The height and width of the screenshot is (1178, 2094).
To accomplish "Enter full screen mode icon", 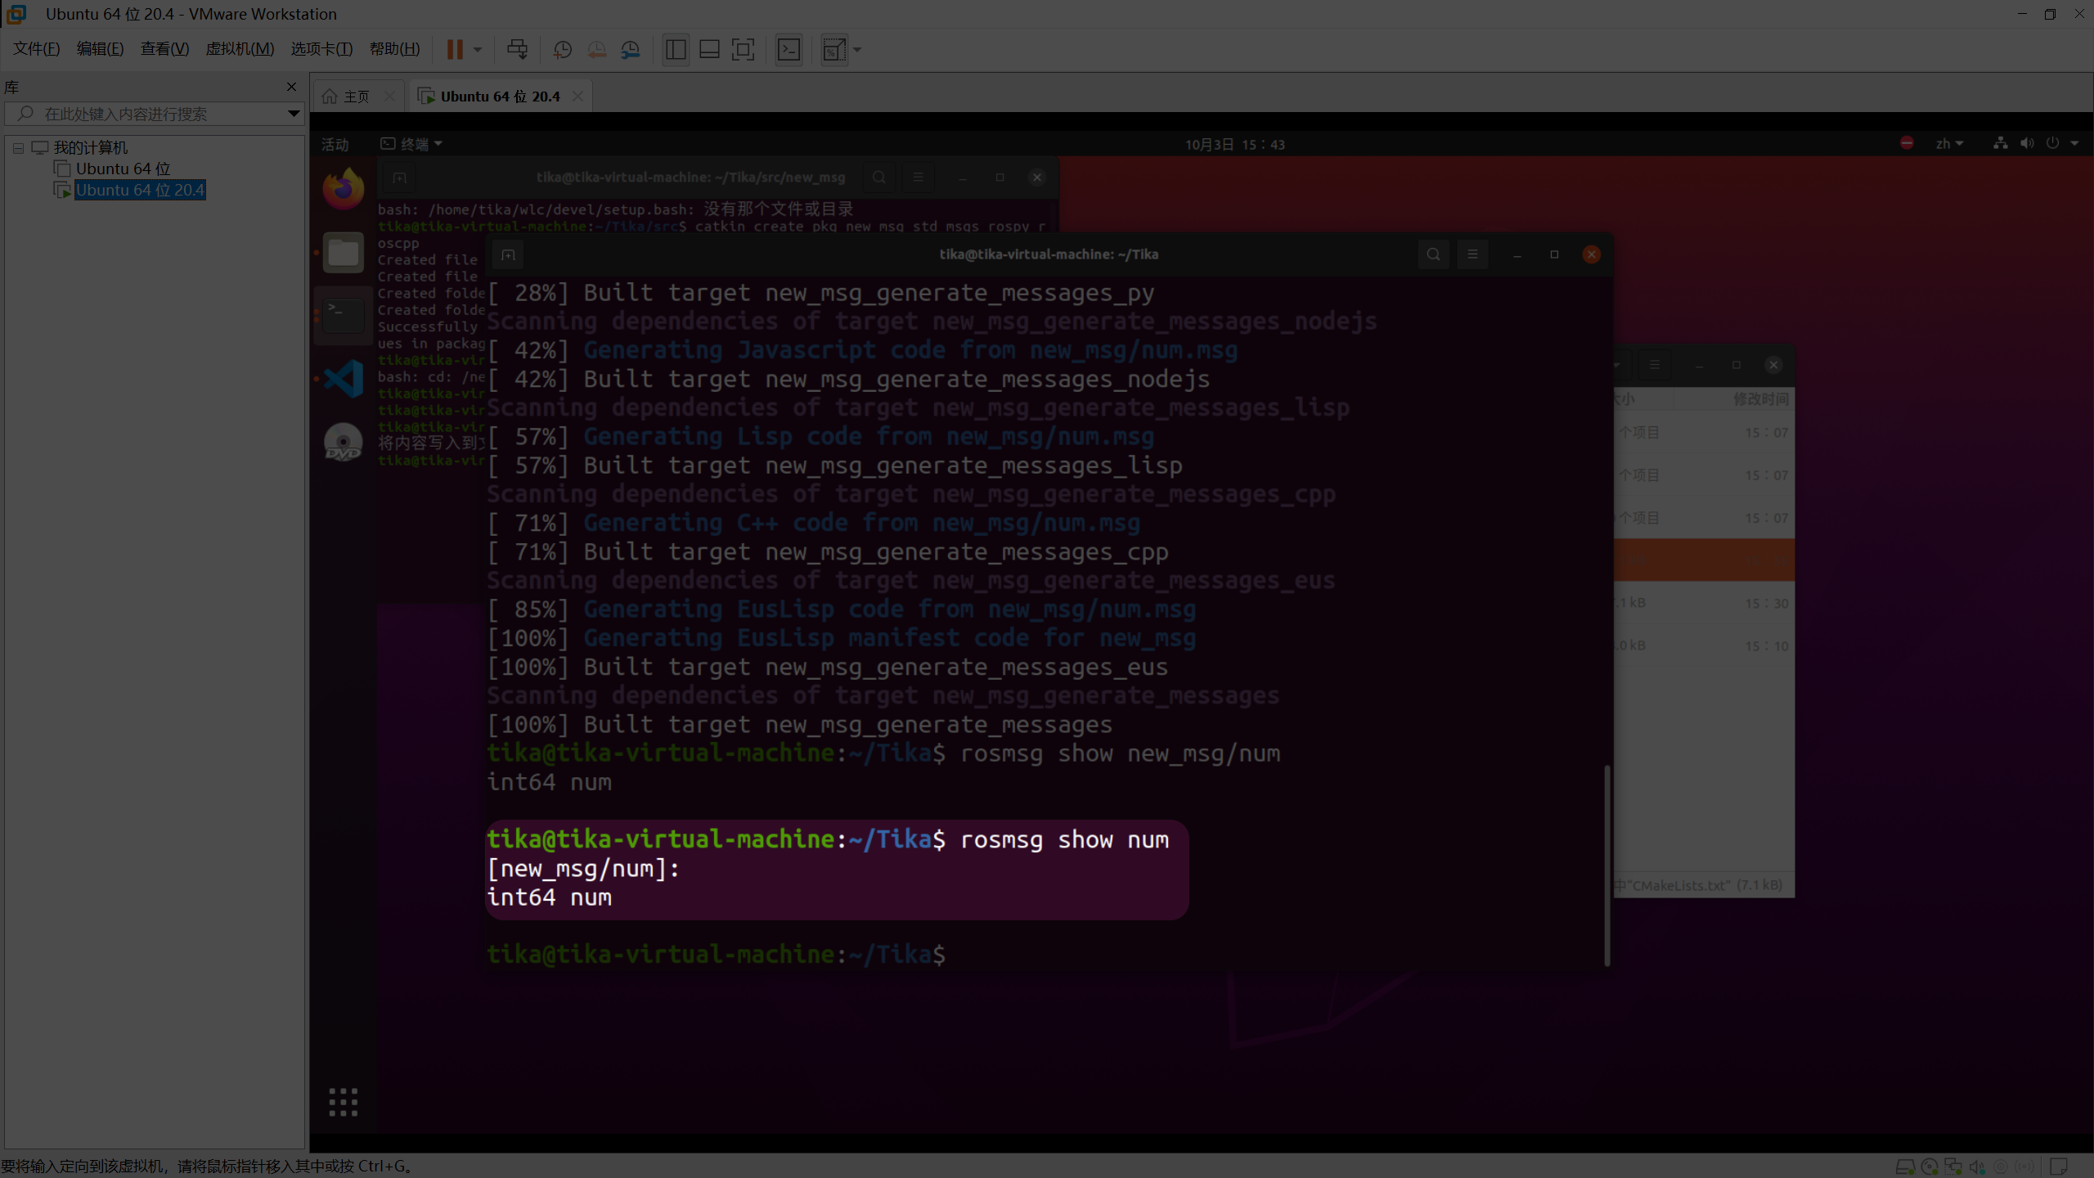I will 743,50.
